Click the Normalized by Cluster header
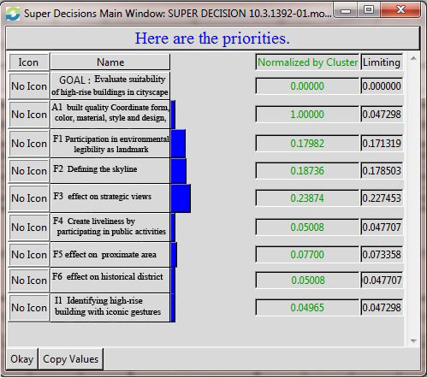 tap(307, 62)
